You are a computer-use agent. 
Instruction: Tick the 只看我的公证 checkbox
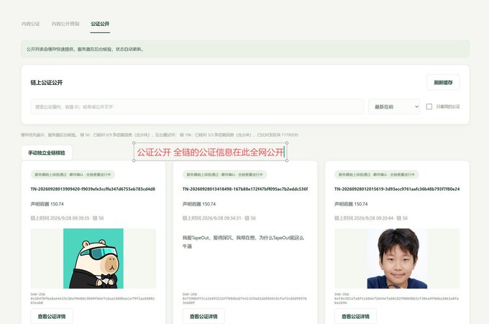coord(429,107)
